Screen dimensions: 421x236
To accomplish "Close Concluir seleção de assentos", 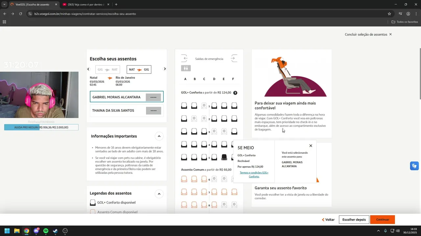I will (x=390, y=34).
